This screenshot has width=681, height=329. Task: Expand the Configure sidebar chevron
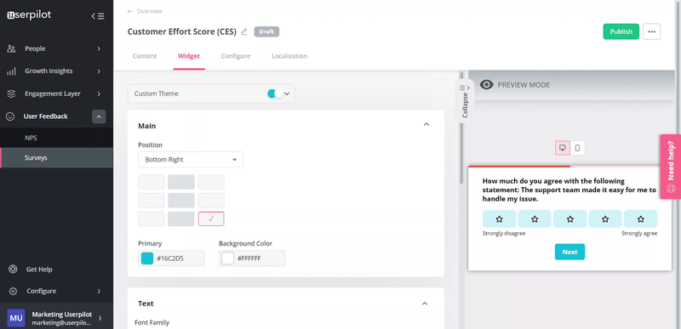click(99, 291)
